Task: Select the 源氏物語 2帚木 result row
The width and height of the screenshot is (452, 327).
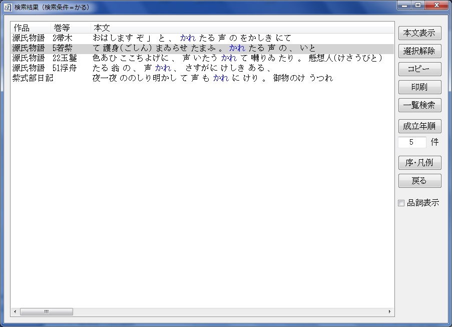Action: point(202,38)
